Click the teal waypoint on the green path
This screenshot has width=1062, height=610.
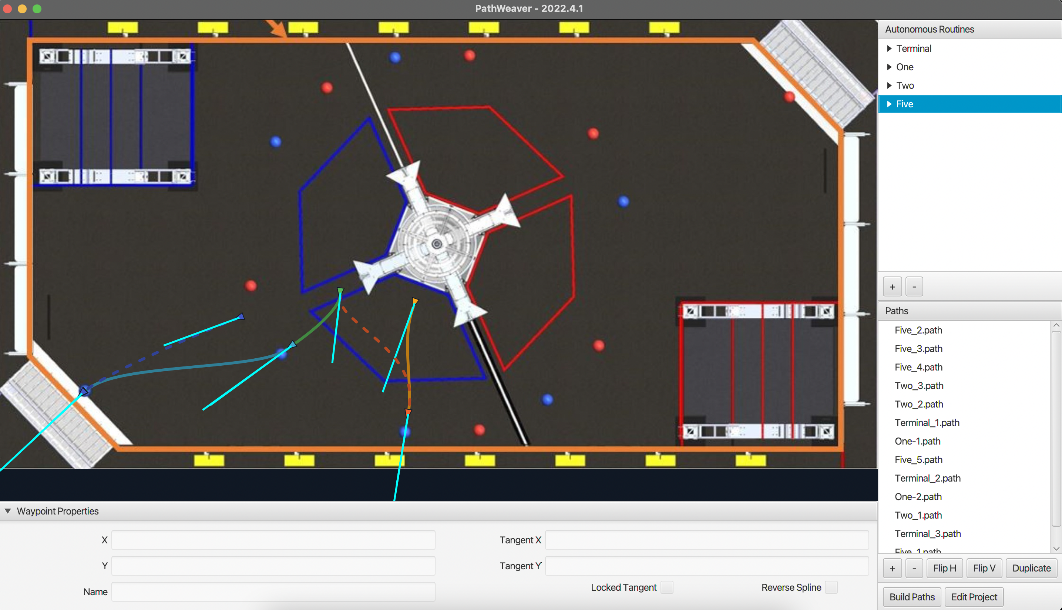click(293, 344)
